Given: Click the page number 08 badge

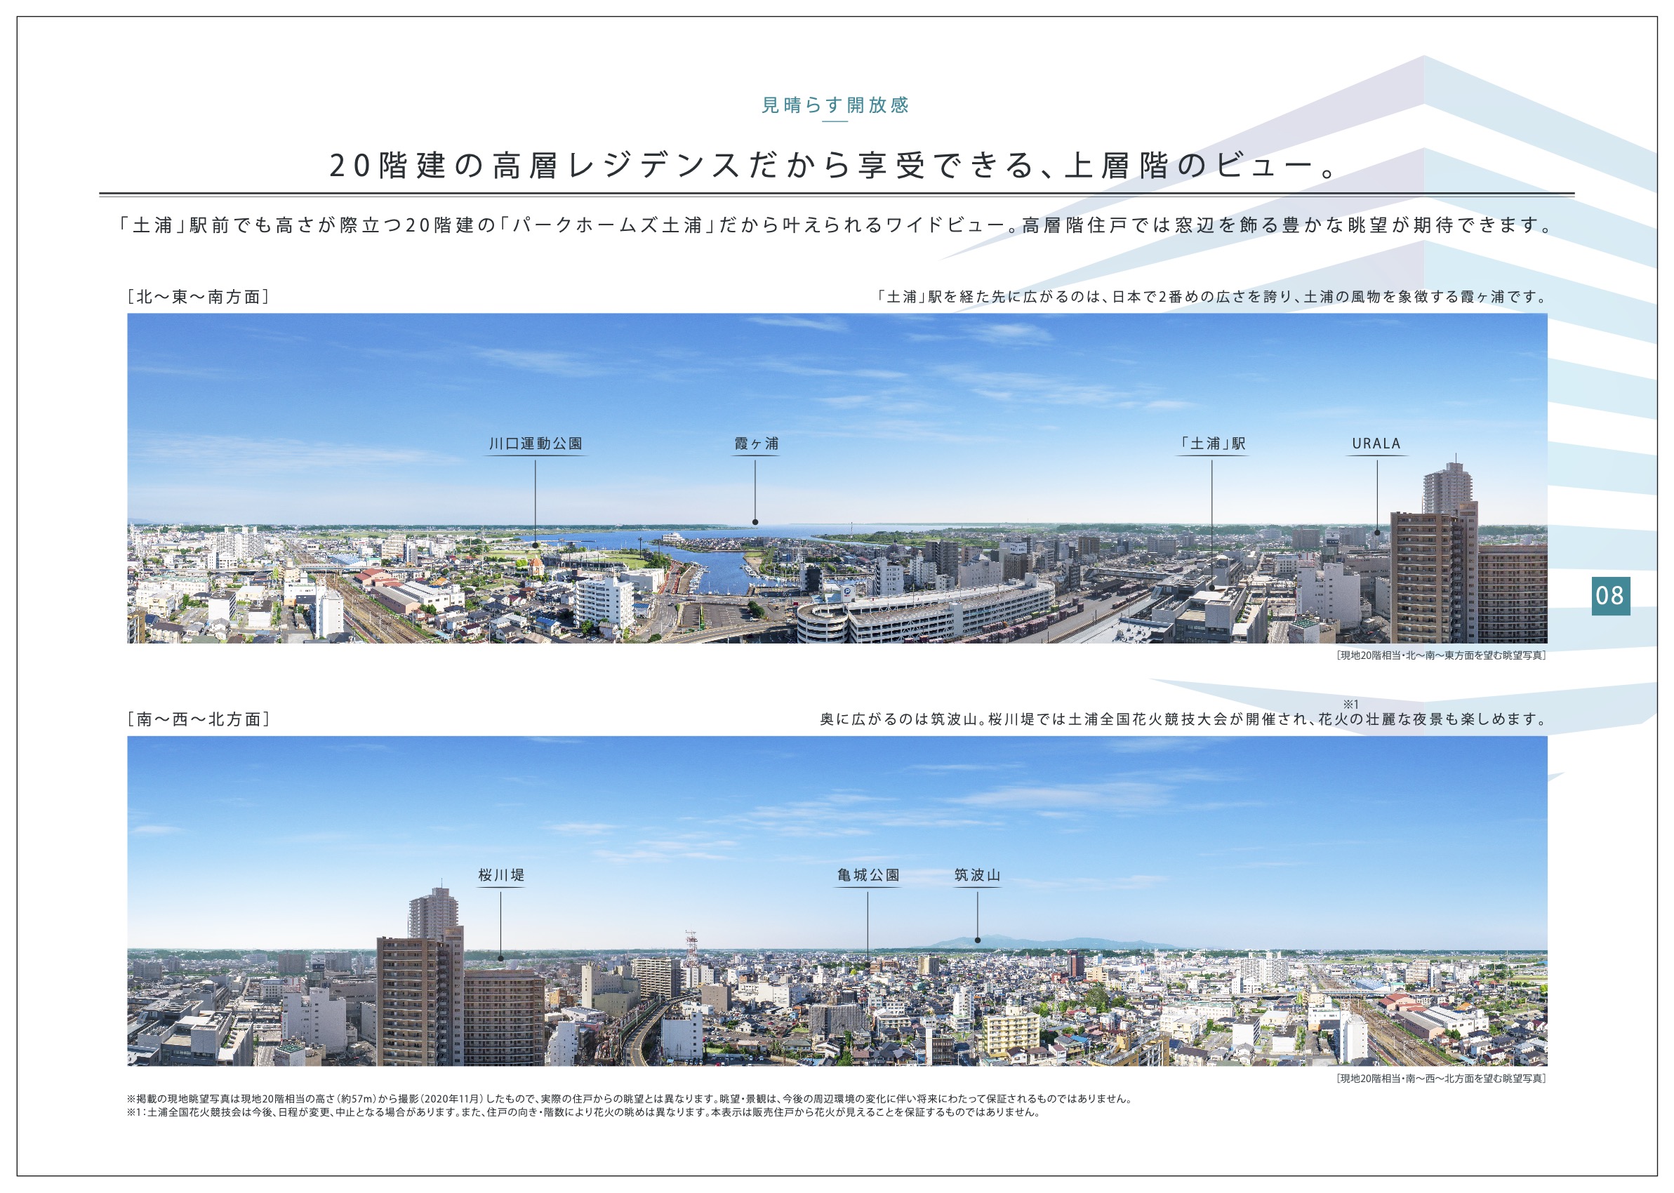Looking at the screenshot, I should (1610, 596).
